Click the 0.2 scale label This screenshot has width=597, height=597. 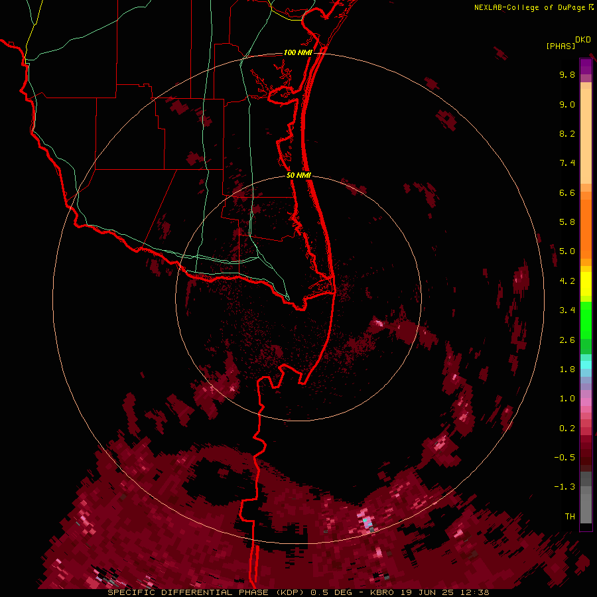coord(567,429)
